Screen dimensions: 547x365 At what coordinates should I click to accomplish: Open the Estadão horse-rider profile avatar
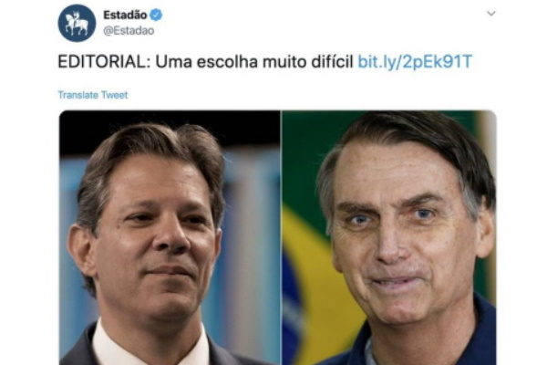pyautogui.click(x=77, y=23)
